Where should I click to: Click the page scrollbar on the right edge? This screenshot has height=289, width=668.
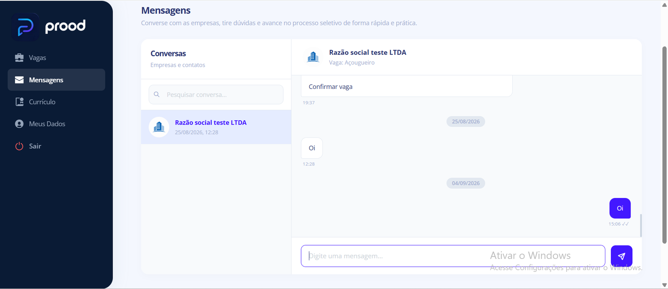(x=664, y=144)
